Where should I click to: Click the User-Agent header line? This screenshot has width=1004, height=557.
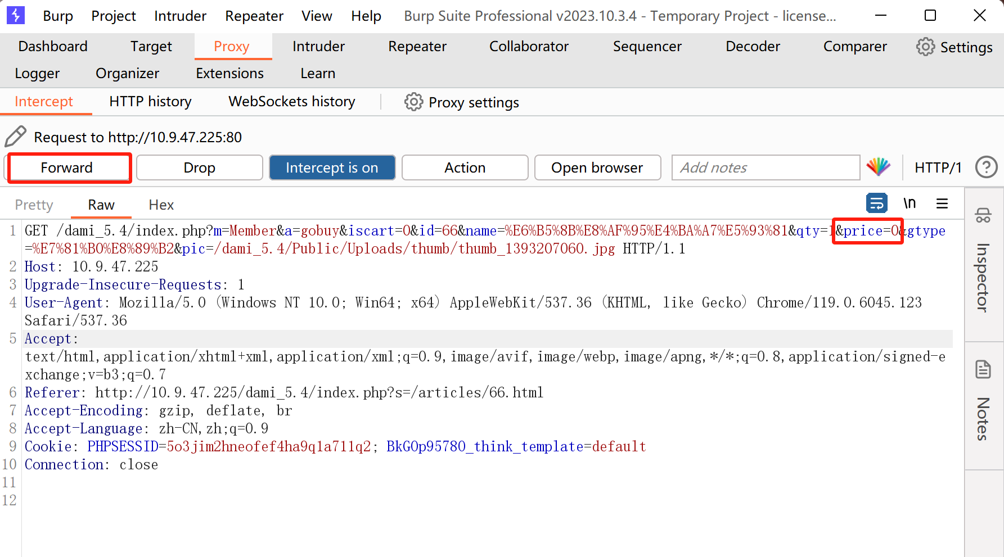(473, 311)
